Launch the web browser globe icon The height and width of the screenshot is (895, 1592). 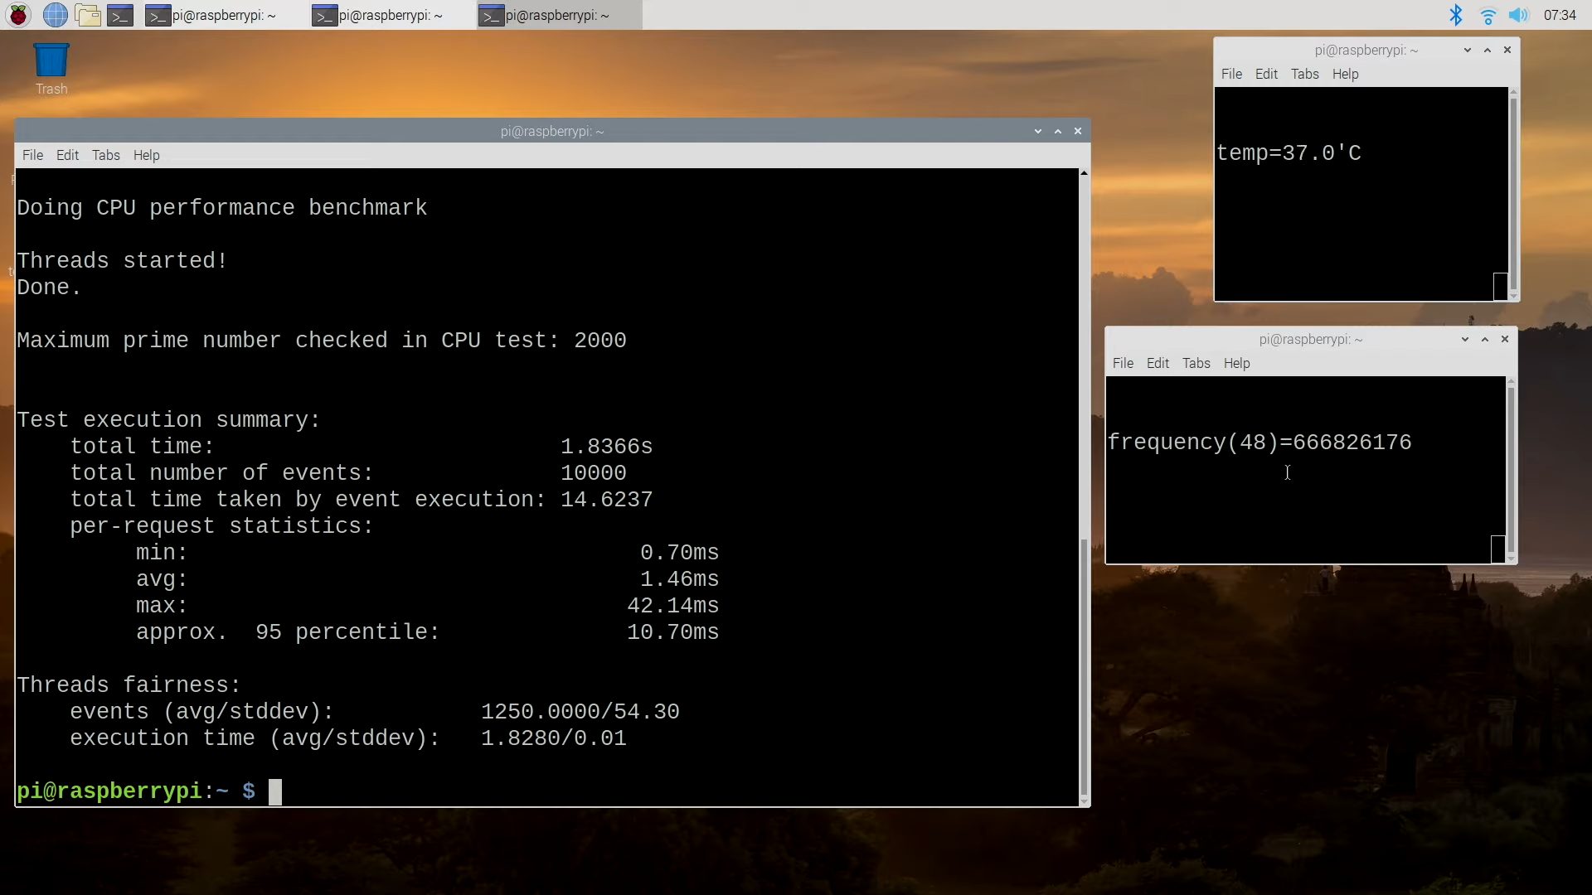point(55,15)
